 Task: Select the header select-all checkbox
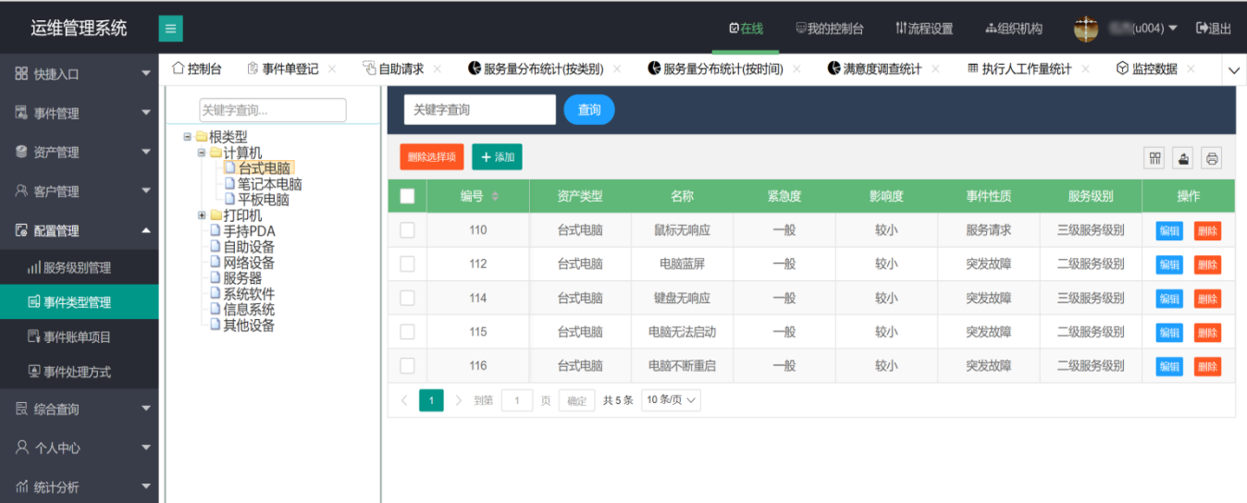point(407,196)
